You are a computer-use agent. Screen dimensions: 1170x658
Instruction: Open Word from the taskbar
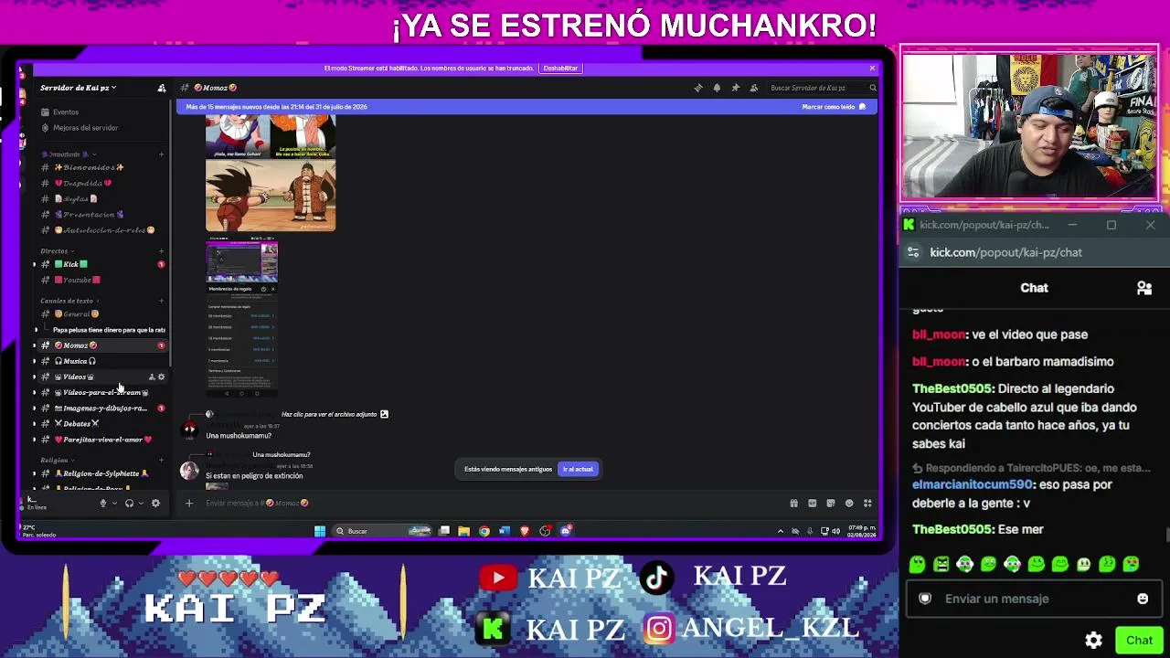[504, 531]
